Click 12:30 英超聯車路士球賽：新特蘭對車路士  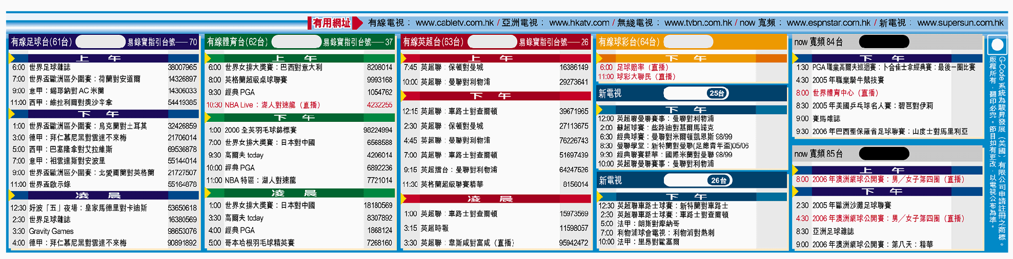coord(663,206)
